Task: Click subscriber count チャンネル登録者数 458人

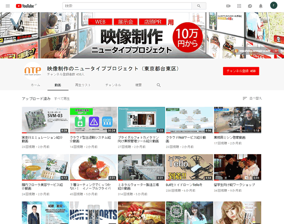Action: point(66,74)
